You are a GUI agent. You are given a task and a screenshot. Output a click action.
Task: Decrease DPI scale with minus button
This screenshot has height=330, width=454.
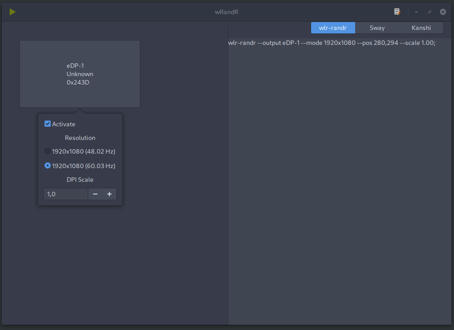coord(95,194)
